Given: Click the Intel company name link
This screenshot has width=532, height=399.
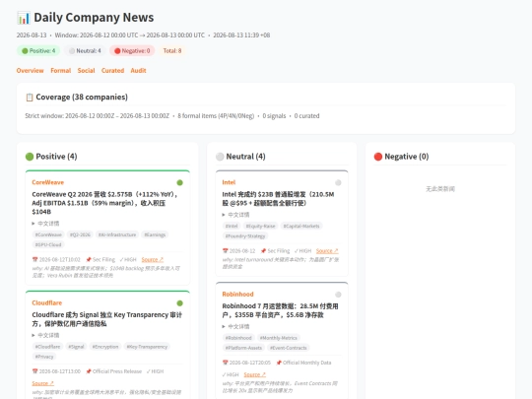Looking at the screenshot, I should pos(229,182).
